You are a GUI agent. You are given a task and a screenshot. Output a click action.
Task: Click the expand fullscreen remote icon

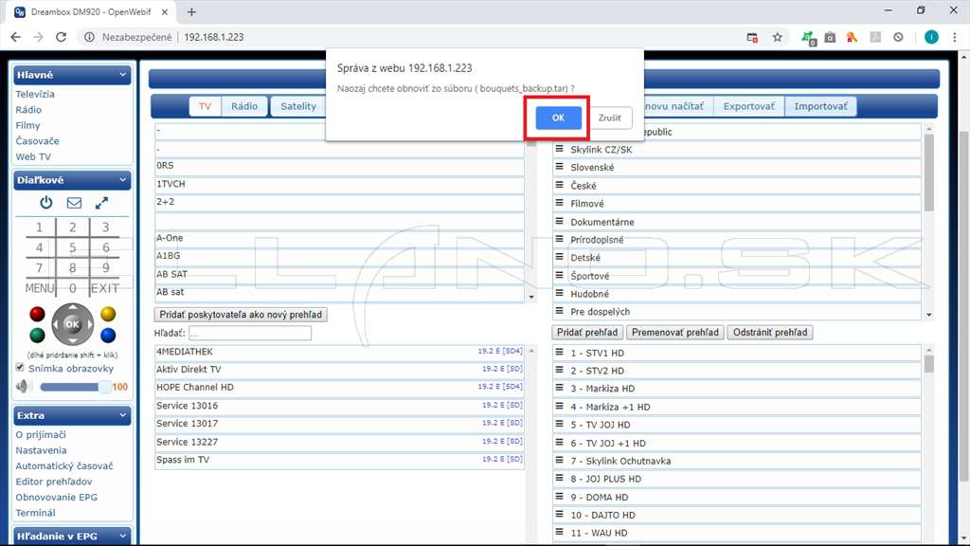pyautogui.click(x=101, y=203)
